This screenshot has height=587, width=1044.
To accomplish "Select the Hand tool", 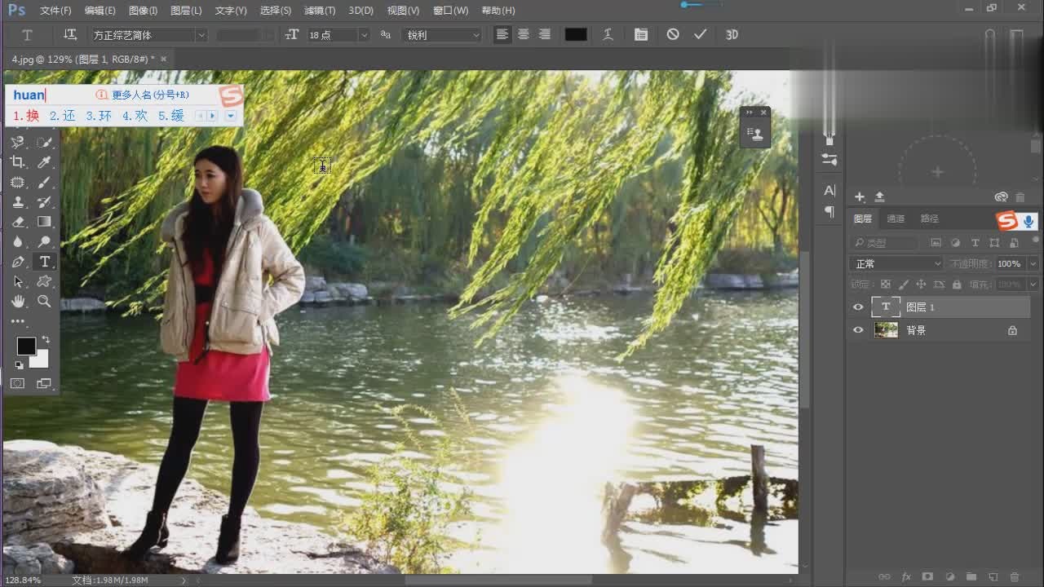I will click(x=18, y=301).
